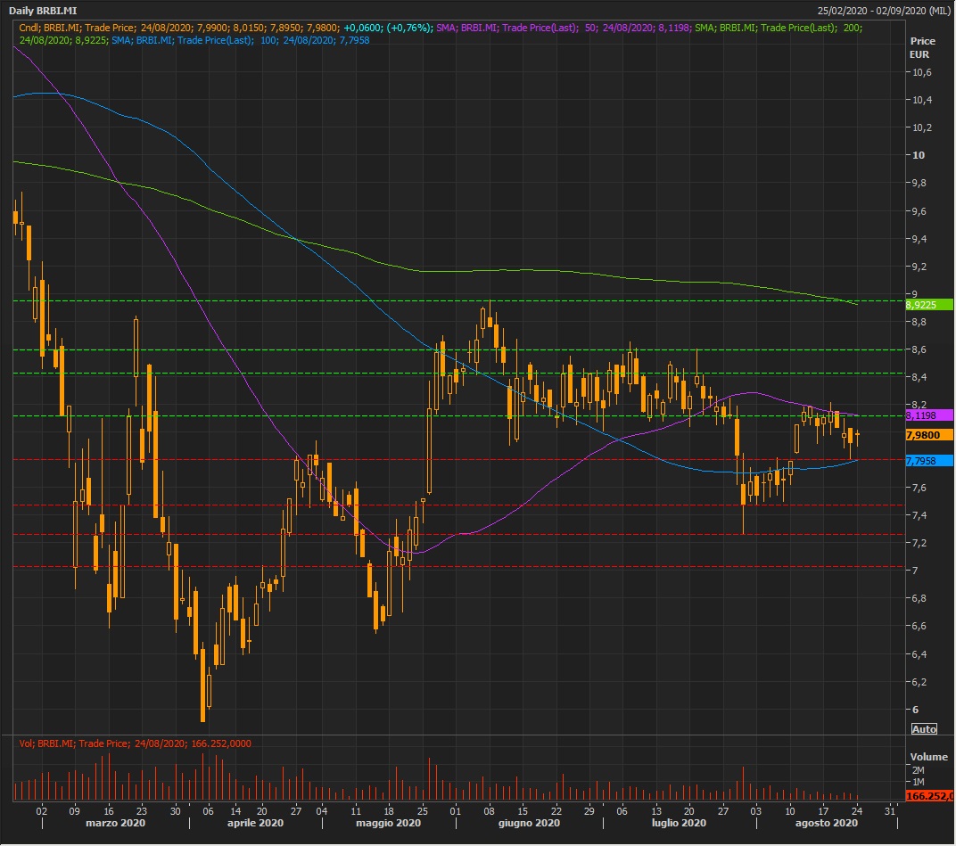This screenshot has height=846, width=956.
Task: Select the orange 7,9800 last price tag
Action: [x=928, y=435]
